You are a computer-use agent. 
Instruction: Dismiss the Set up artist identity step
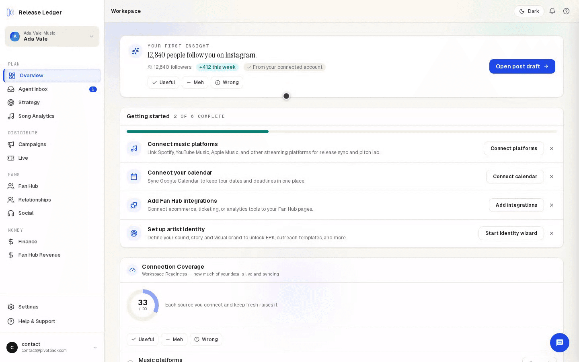[552, 233]
